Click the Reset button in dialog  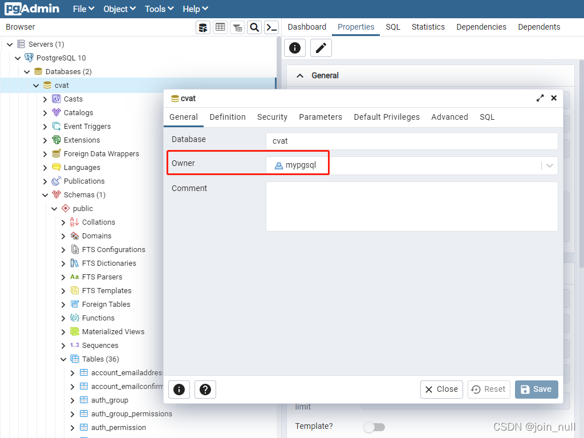coord(489,390)
